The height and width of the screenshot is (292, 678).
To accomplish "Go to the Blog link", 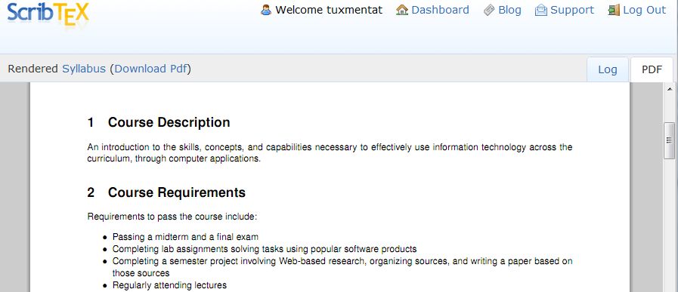I will click(x=509, y=10).
